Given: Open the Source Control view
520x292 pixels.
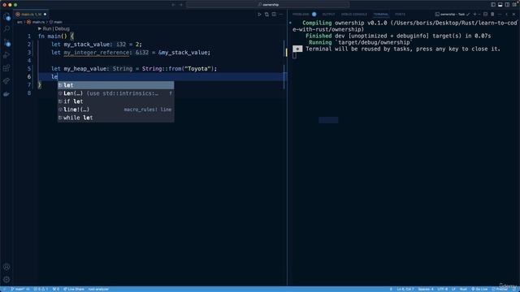Looking at the screenshot, I should pyautogui.click(x=6, y=42).
